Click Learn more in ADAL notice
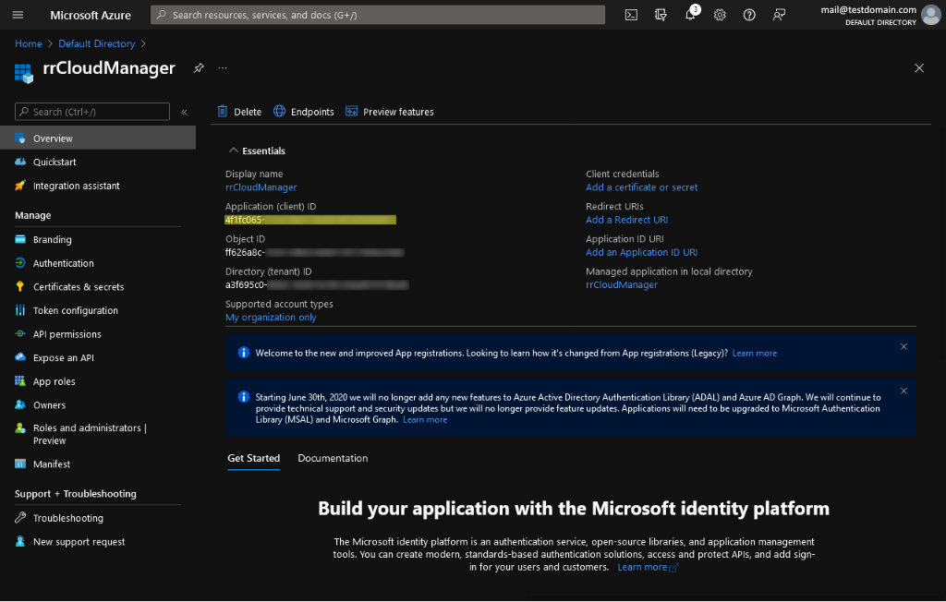Screen dimensions: 946x602 (425, 419)
